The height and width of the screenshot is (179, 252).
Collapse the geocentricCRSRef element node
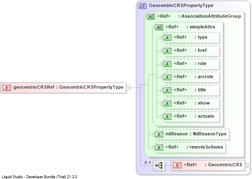coord(128,88)
